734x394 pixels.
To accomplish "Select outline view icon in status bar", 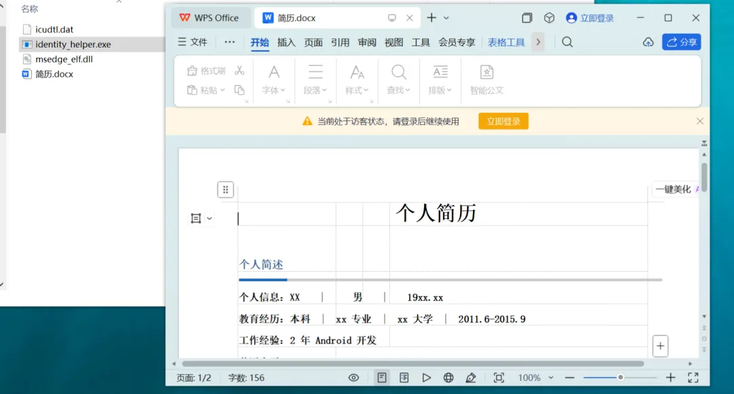I will [404, 378].
